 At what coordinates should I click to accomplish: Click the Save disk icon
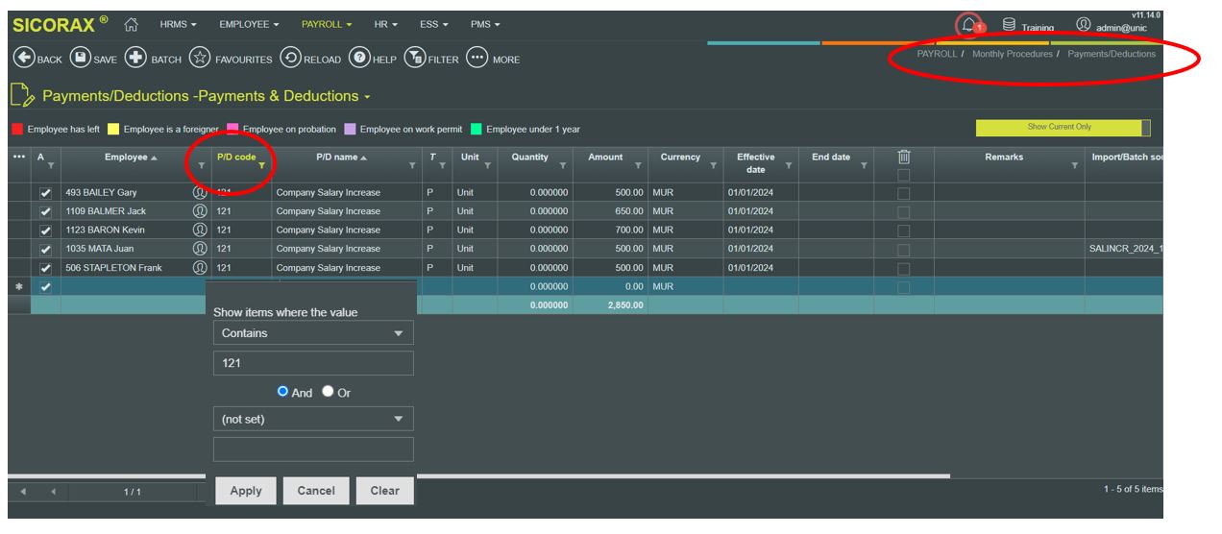point(81,59)
